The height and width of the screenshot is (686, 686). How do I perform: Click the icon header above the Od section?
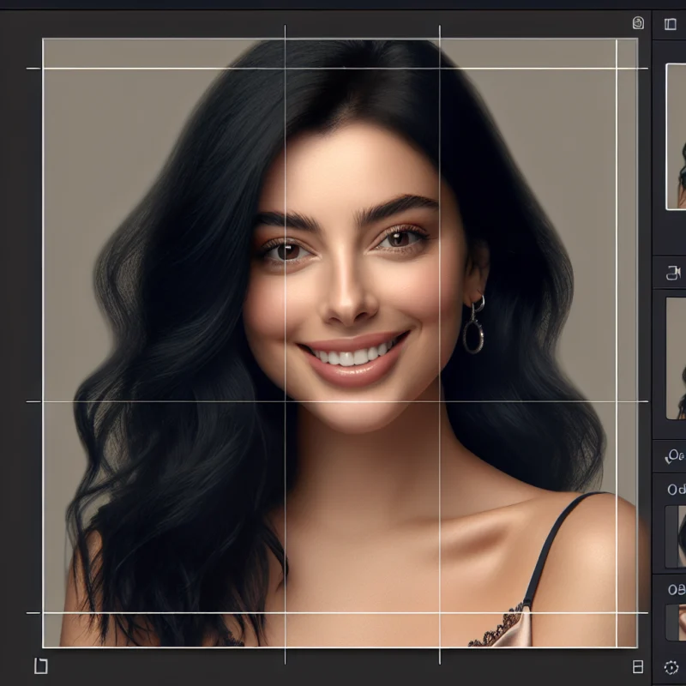674,454
